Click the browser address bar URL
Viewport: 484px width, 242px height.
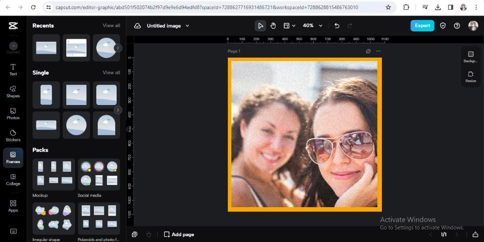[x=207, y=7]
